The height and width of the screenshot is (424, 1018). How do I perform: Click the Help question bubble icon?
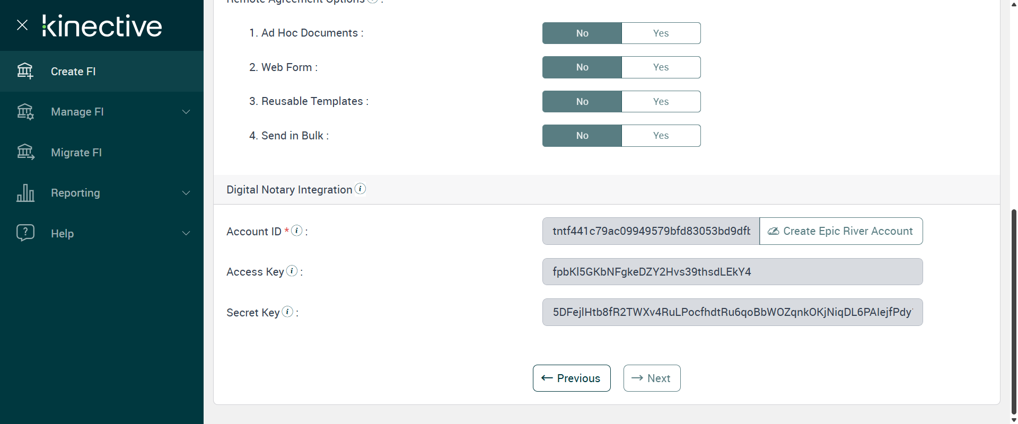pos(25,233)
